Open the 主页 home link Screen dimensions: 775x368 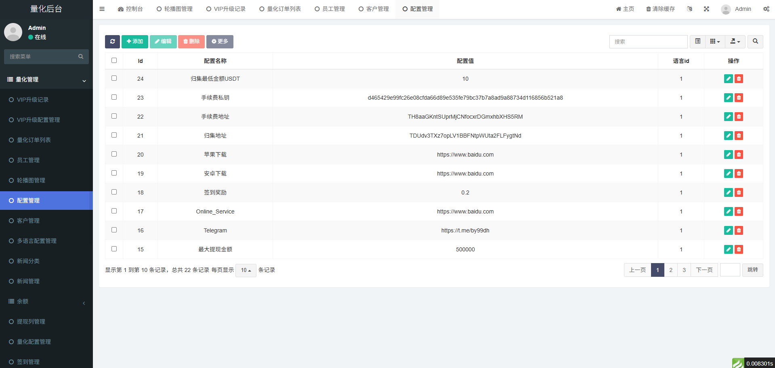click(x=625, y=9)
